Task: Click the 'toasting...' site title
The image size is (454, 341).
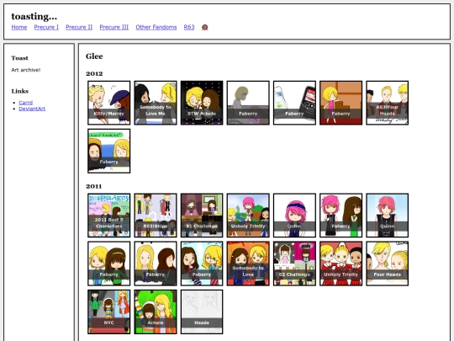Action: (x=34, y=16)
